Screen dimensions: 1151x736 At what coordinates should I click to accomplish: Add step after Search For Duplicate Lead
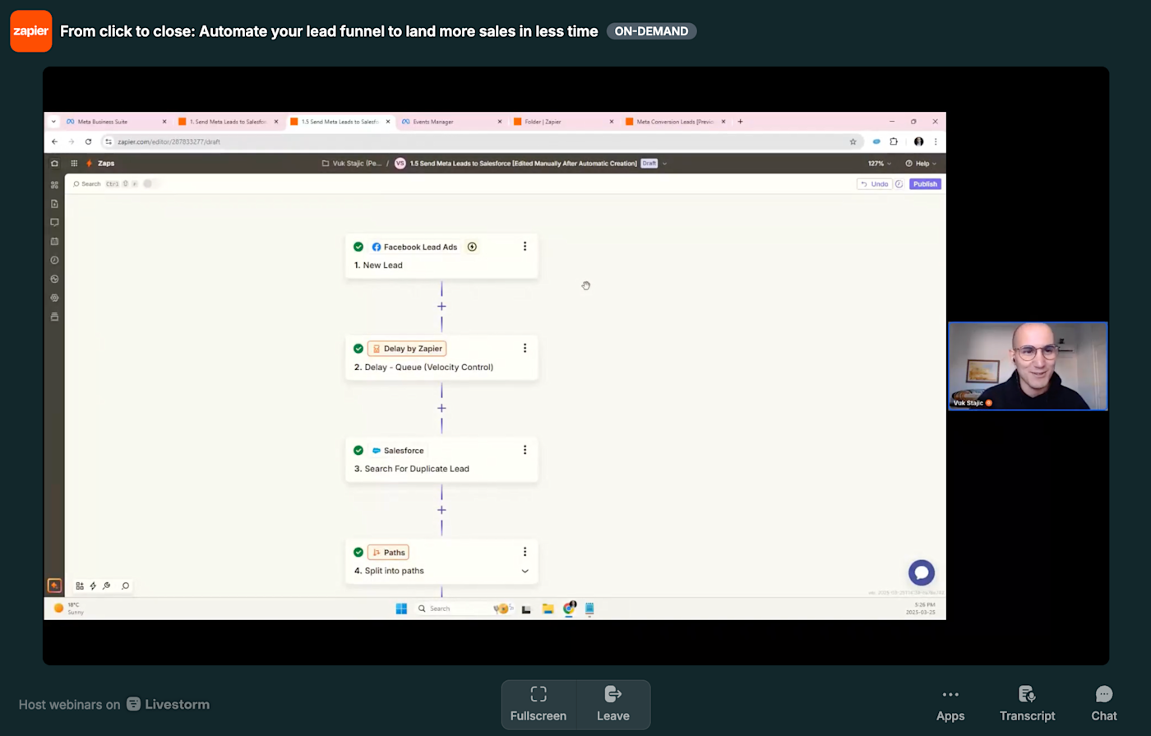tap(441, 510)
